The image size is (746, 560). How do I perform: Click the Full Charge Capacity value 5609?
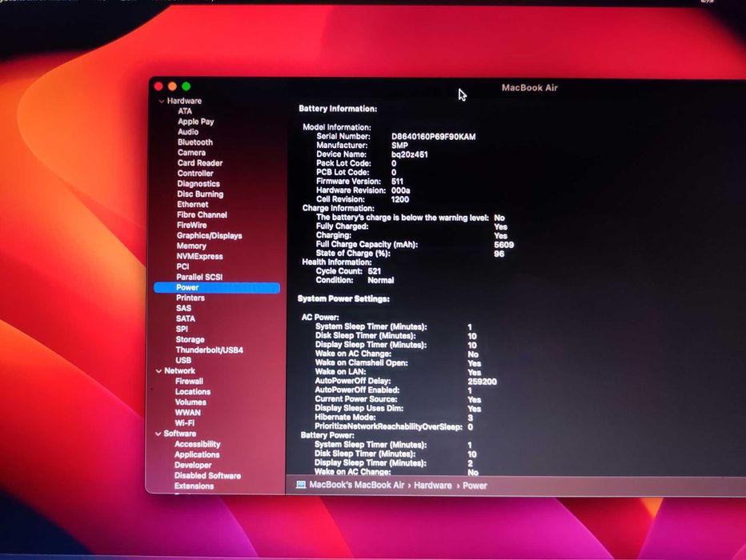click(x=503, y=245)
